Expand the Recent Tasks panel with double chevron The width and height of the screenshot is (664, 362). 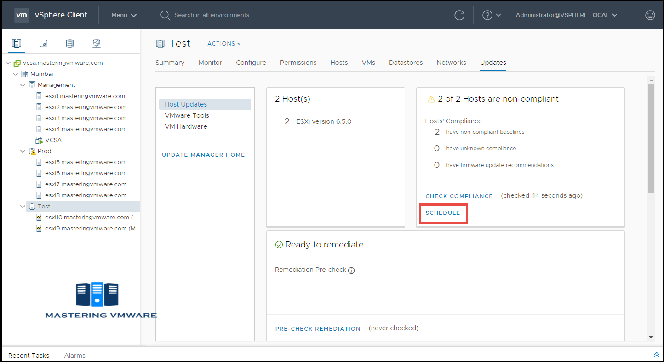coord(656,355)
